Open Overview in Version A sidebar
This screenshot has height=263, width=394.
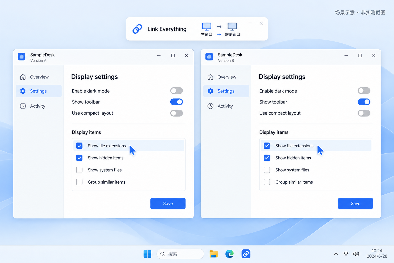click(39, 77)
